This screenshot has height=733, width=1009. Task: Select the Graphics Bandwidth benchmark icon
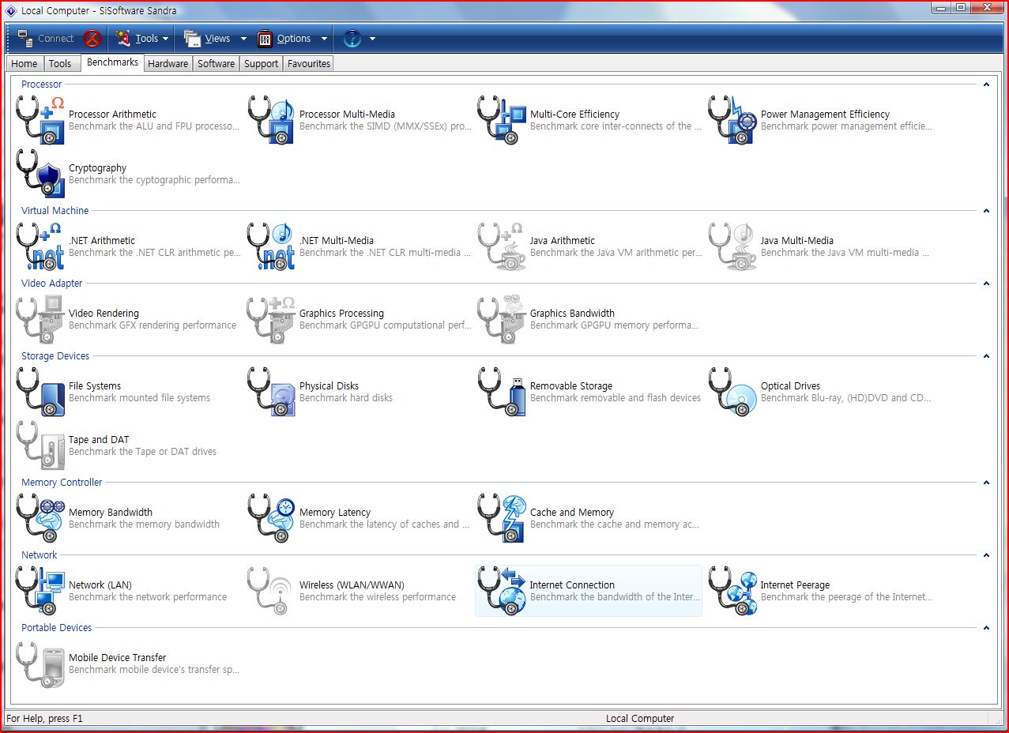(x=502, y=319)
